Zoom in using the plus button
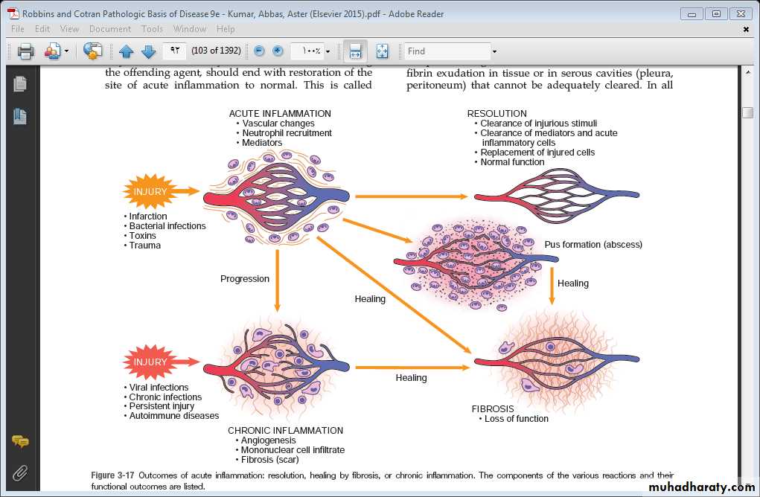 tap(278, 51)
